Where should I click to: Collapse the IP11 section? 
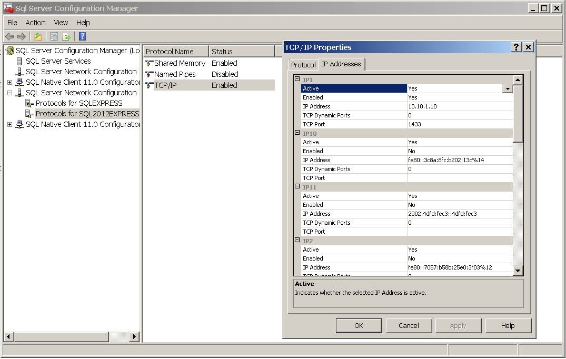[x=297, y=186]
